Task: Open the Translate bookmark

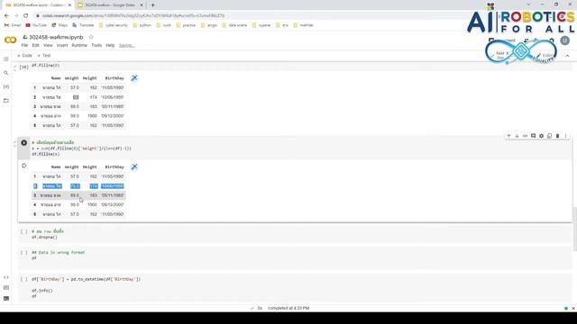Action: click(x=83, y=25)
